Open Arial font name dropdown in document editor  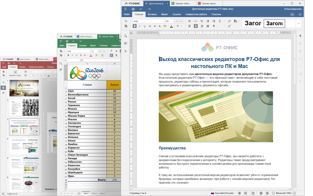pos(164,21)
